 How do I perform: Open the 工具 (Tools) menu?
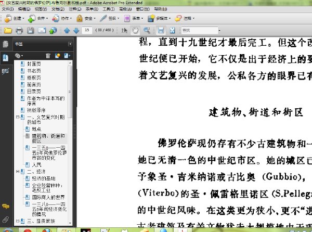(x=109, y=9)
